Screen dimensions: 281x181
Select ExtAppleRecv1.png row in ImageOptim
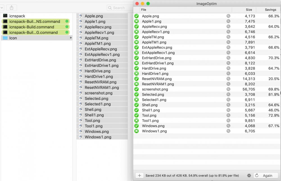tap(207, 53)
